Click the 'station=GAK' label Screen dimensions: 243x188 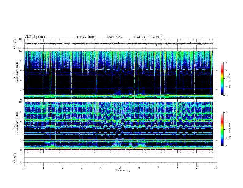(x=114, y=37)
